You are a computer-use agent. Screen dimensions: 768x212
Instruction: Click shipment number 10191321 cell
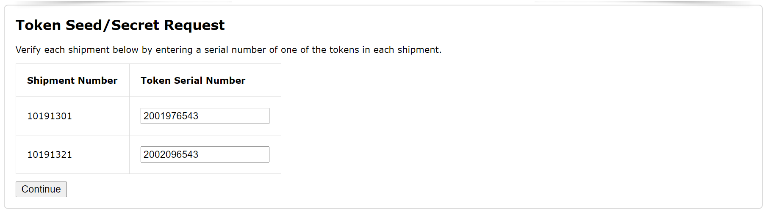click(50, 154)
